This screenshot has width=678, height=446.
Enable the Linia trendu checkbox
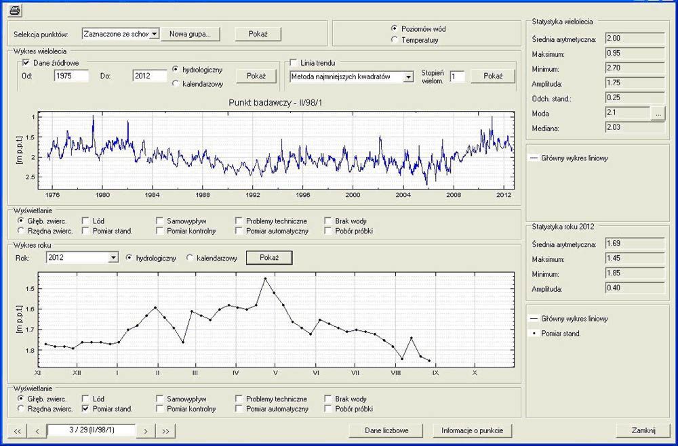pos(294,63)
